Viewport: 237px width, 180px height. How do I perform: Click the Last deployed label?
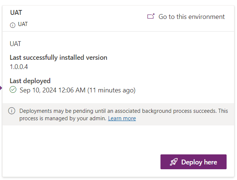[30, 81]
